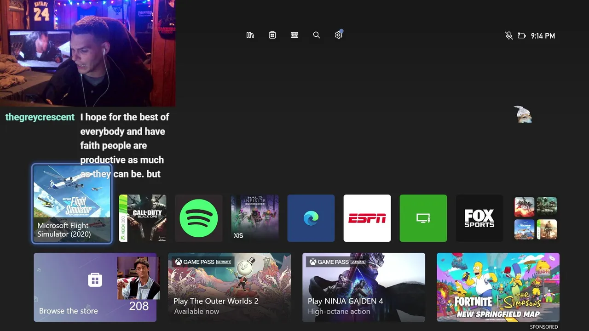
Task: Open the Microsoft Edge browser tile
Action: point(311,218)
